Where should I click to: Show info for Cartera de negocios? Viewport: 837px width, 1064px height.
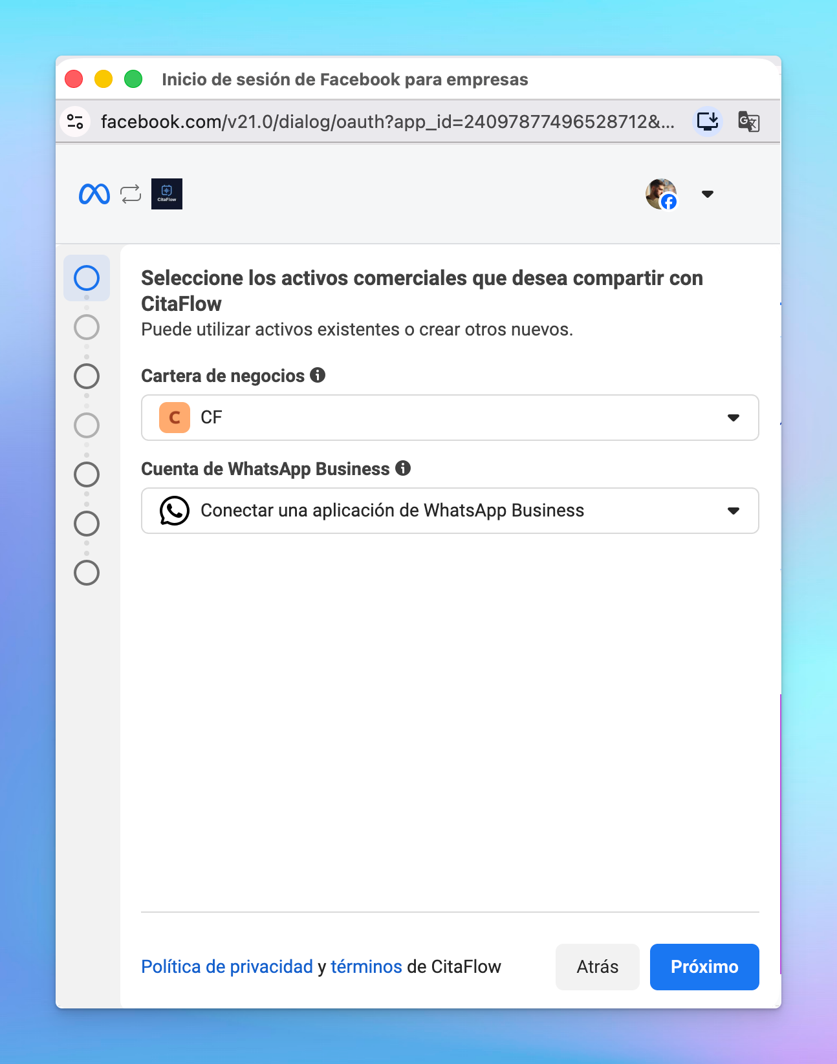pyautogui.click(x=318, y=375)
